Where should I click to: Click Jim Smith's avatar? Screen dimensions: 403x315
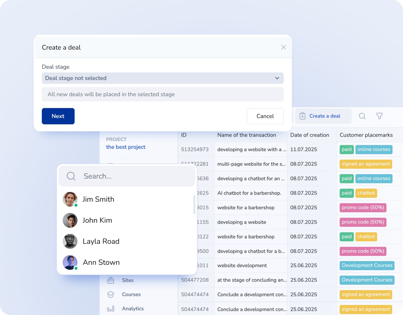pyautogui.click(x=70, y=199)
